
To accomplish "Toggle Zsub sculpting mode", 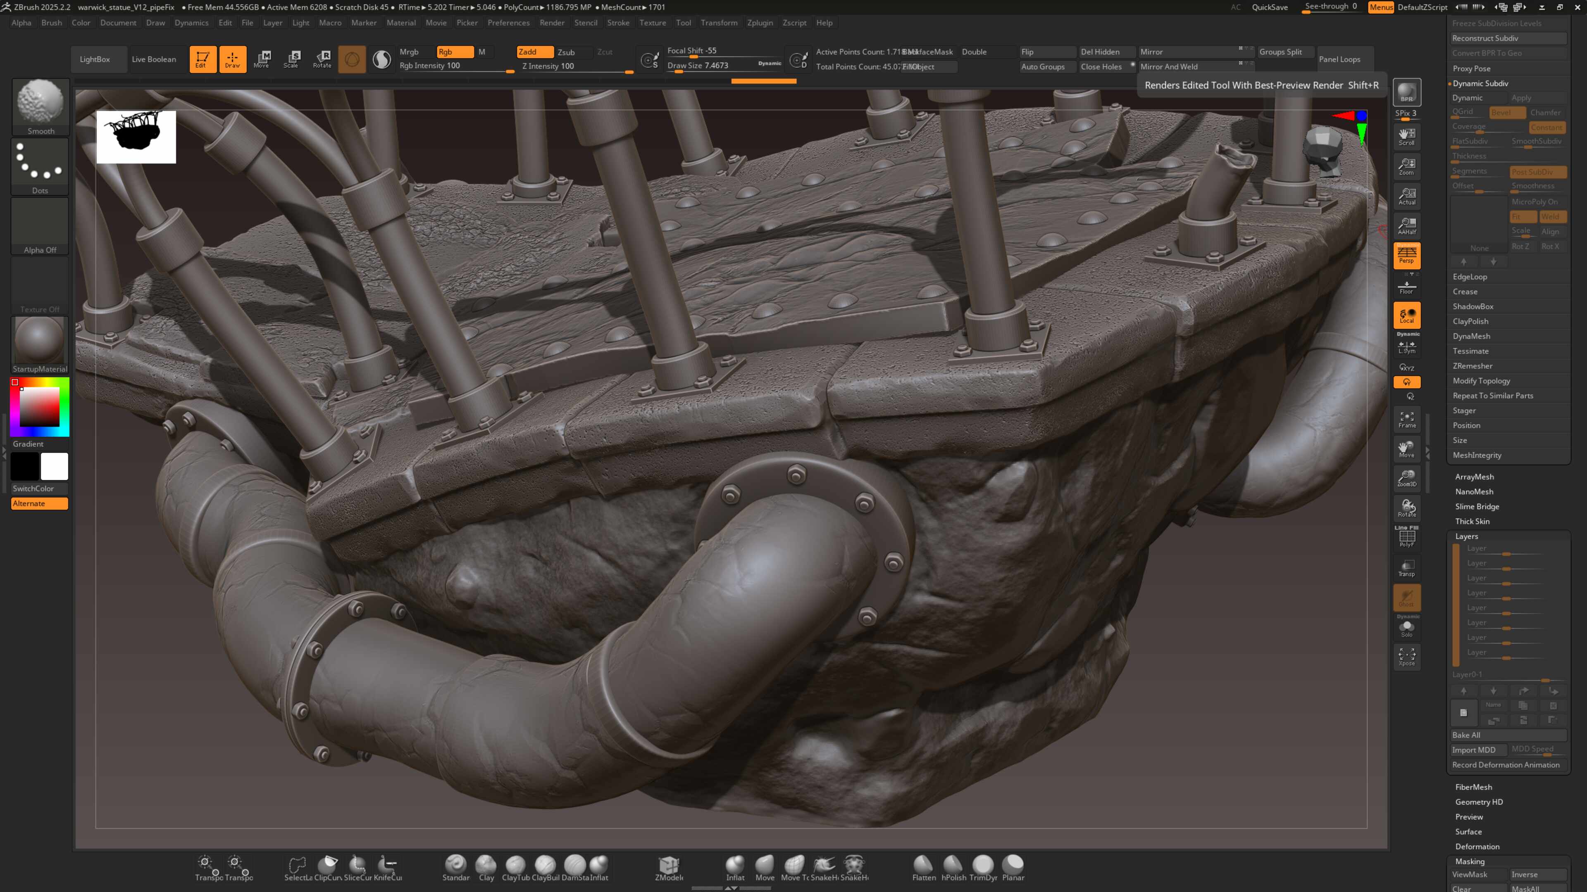I will [x=566, y=52].
